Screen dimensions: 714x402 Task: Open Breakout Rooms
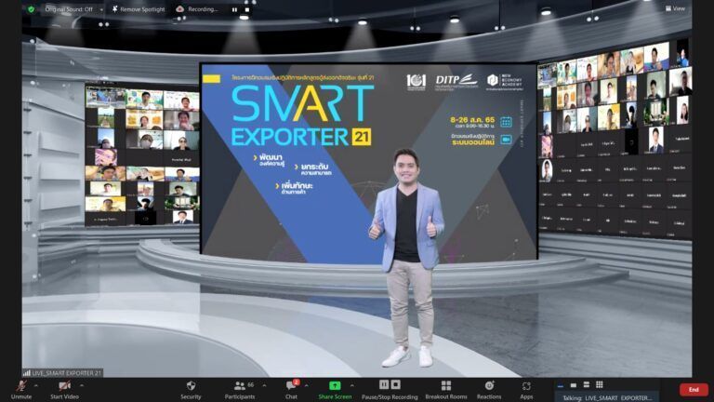pyautogui.click(x=446, y=390)
